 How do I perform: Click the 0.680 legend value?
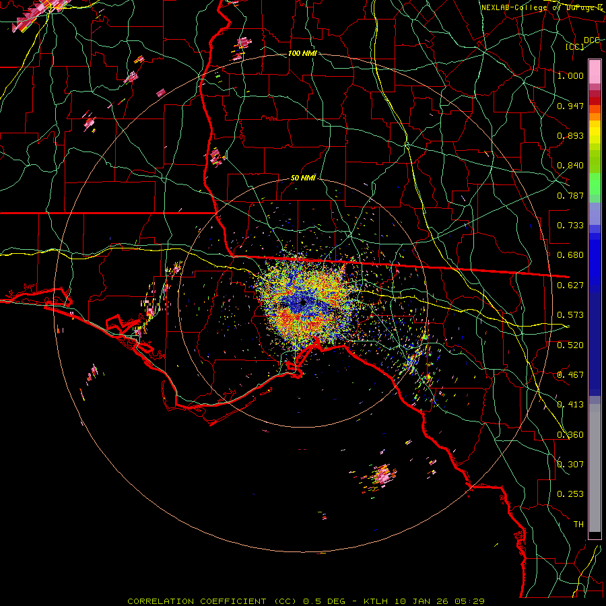coord(570,255)
